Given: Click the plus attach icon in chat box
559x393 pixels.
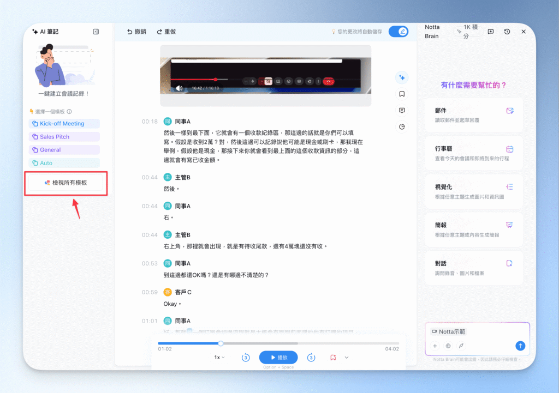Looking at the screenshot, I should pyautogui.click(x=435, y=346).
